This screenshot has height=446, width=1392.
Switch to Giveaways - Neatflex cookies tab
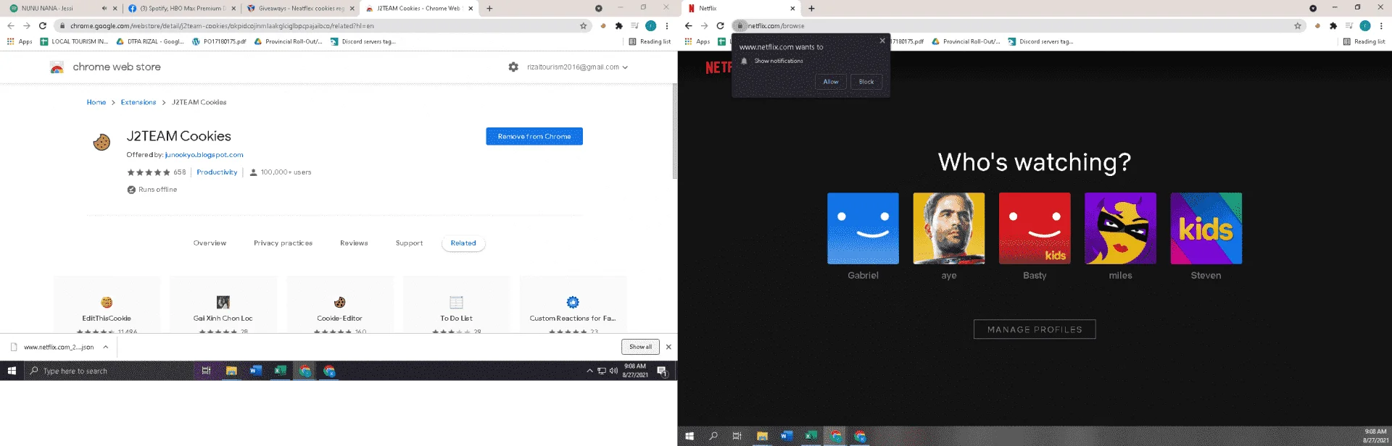click(x=301, y=9)
